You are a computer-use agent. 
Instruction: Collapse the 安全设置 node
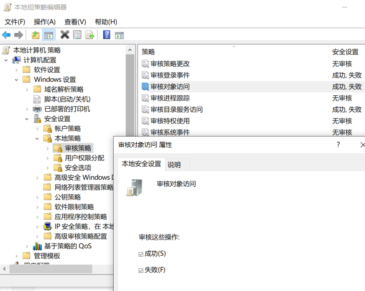tap(27, 119)
